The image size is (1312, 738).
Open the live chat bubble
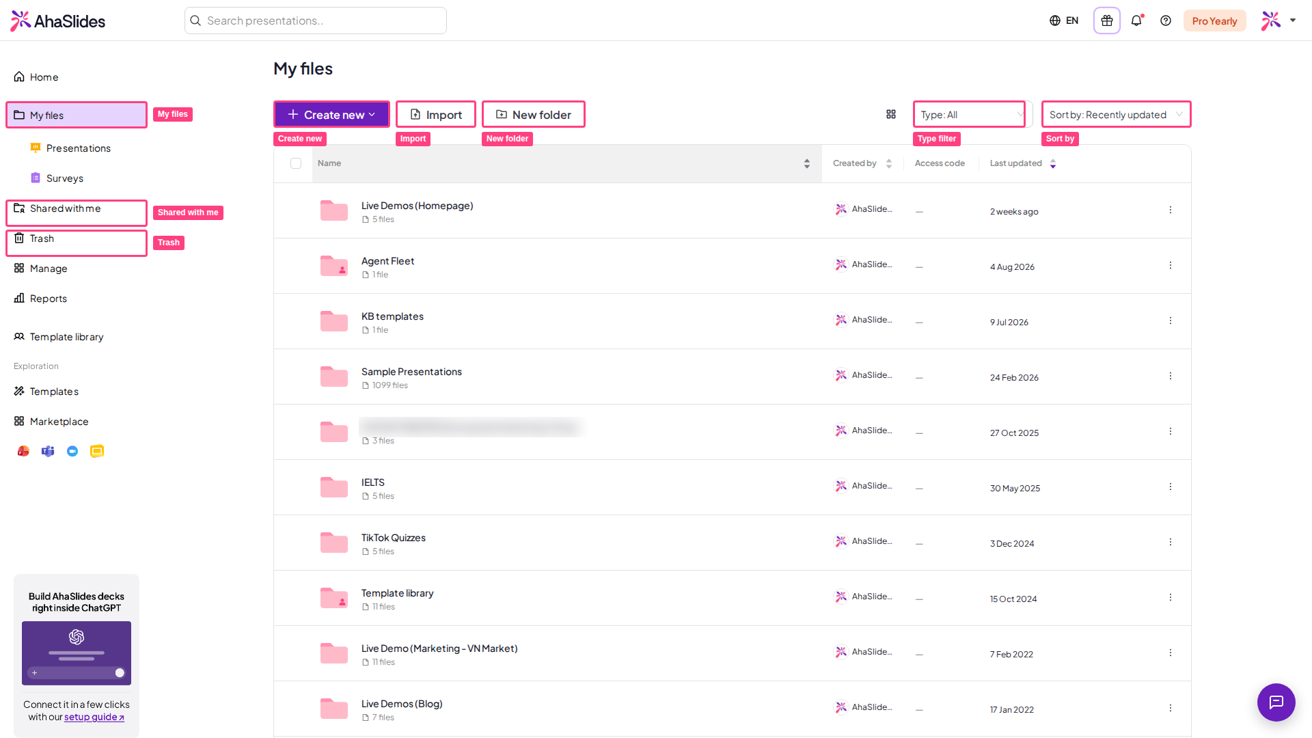coord(1276,702)
